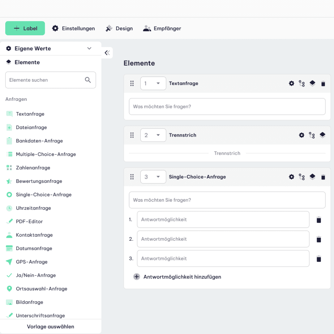Open the Einstellungen tab
The image size is (334, 334).
pos(74,28)
